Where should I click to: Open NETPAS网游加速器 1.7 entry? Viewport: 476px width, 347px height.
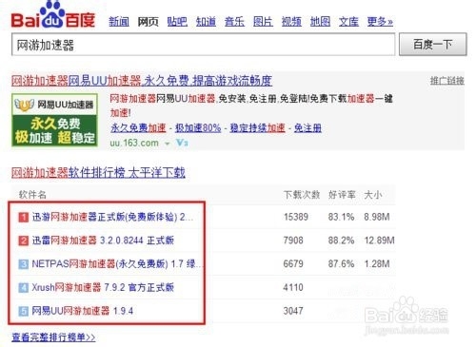coord(116,263)
